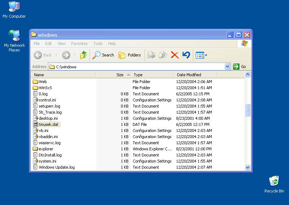The width and height of the screenshot is (289, 205).
Task: Select the explorer file icon
Action: tap(35, 149)
